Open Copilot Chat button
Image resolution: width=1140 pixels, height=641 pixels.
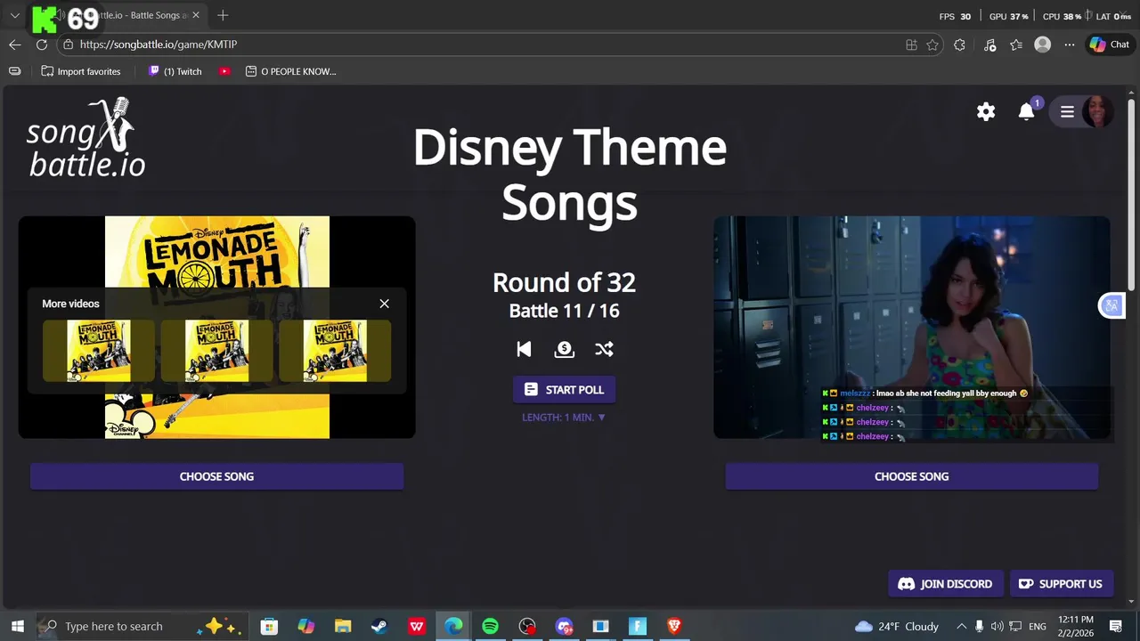[1110, 45]
